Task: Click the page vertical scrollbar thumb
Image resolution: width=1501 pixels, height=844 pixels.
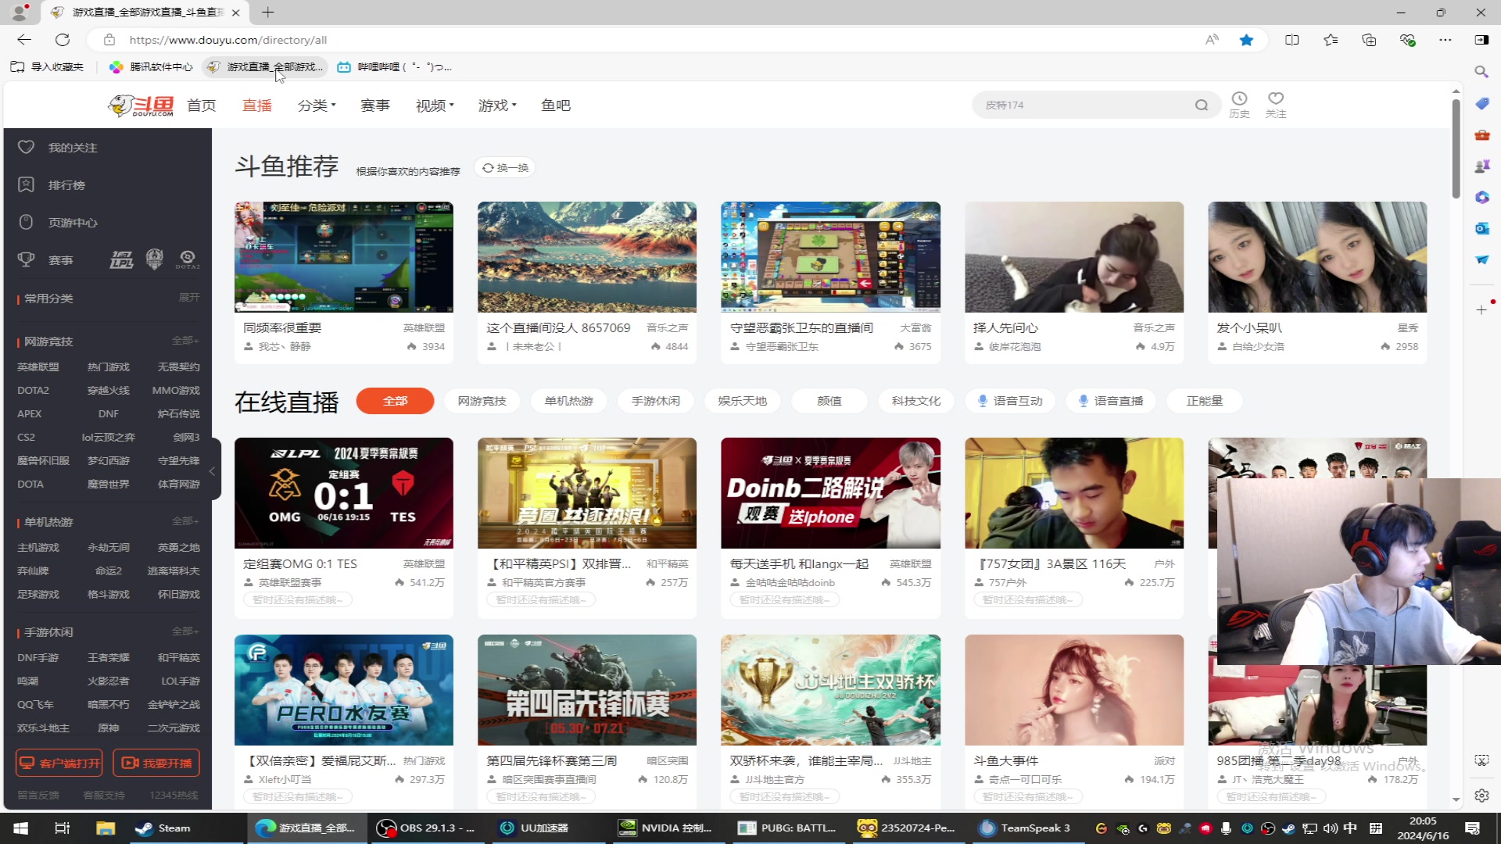Action: pyautogui.click(x=1456, y=148)
